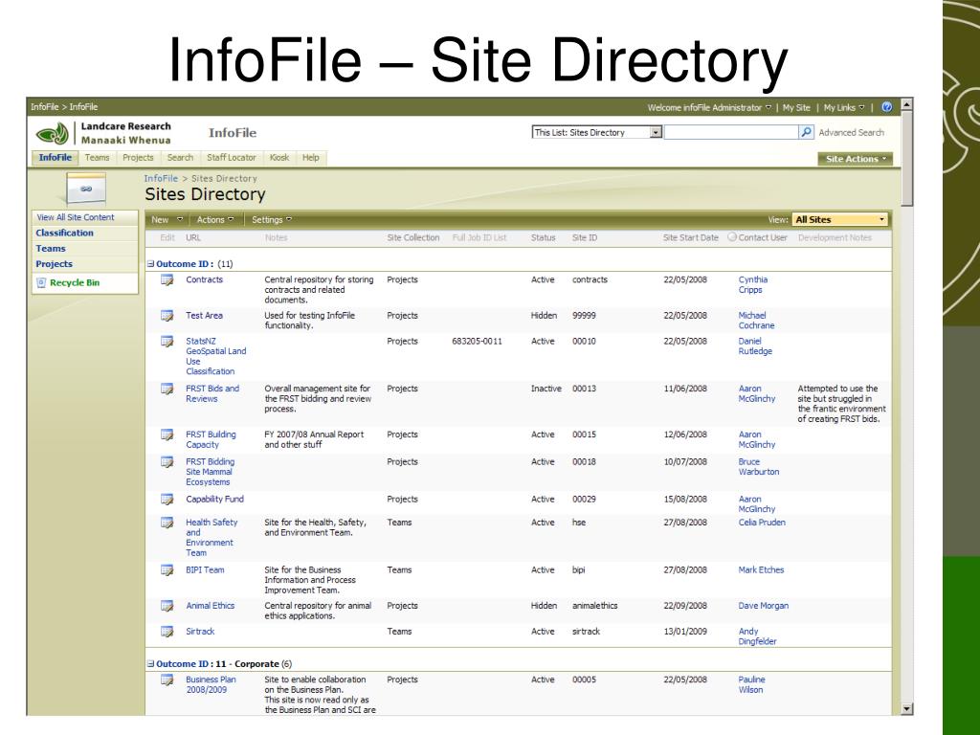Click edit icon for StatsNZ GeoSpatial row
This screenshot has height=735, width=980.
[167, 342]
